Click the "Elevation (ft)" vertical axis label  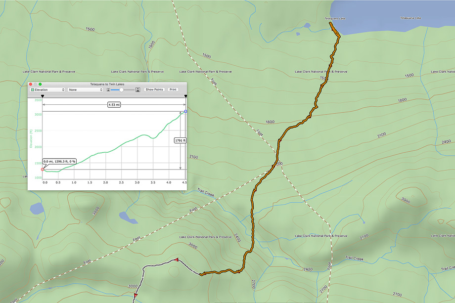coord(31,138)
